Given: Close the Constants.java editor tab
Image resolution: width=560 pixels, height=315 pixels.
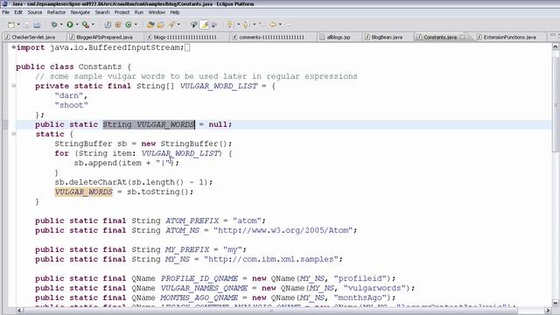Looking at the screenshot, I should click(x=463, y=37).
